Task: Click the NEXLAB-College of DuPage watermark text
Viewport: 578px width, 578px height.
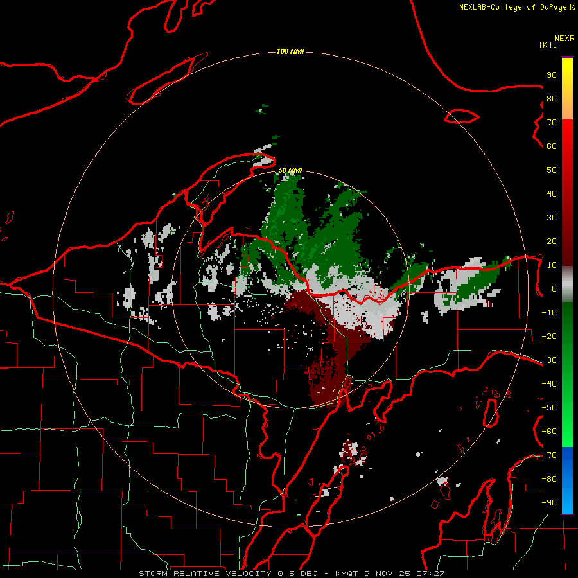Action: (x=516, y=7)
